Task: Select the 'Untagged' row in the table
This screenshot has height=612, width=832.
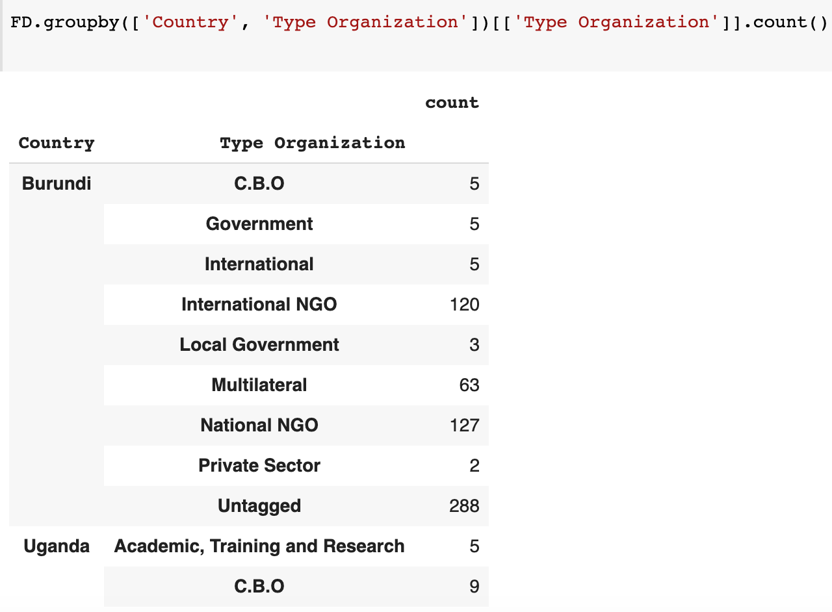Action: [x=259, y=505]
